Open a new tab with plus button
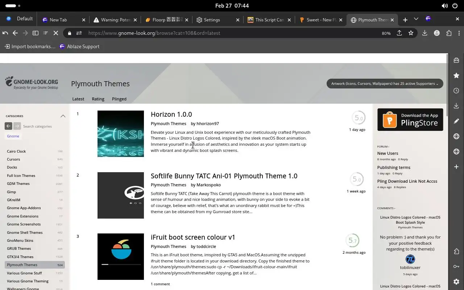Viewport: 464px width, 290px height. click(x=405, y=20)
